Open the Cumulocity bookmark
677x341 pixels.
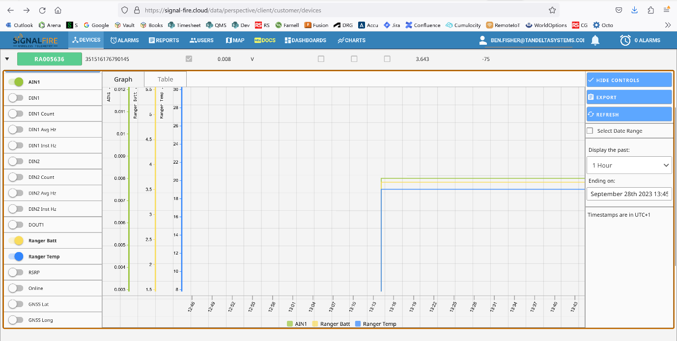pyautogui.click(x=463, y=25)
